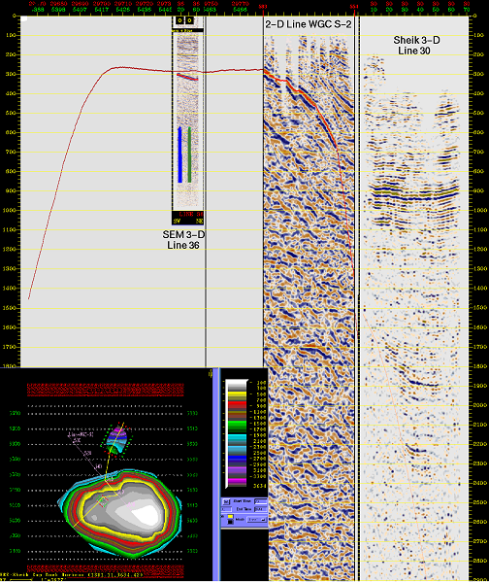Open the Mode dropdown in color panel

(x=256, y=519)
